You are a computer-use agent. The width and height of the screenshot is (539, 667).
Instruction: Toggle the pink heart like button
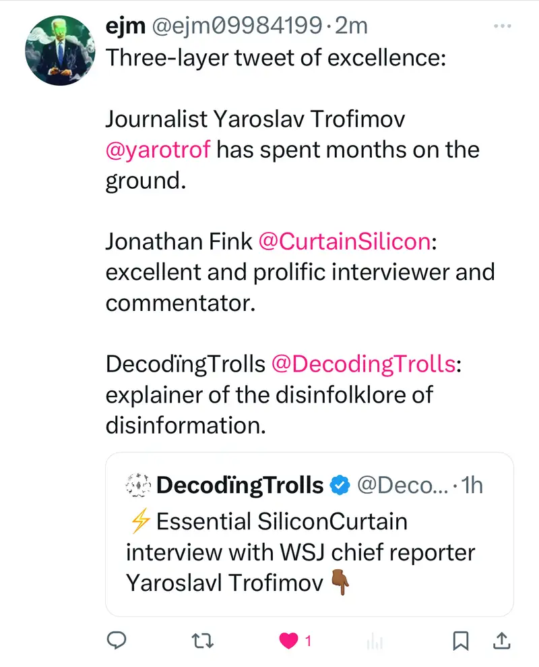288,641
